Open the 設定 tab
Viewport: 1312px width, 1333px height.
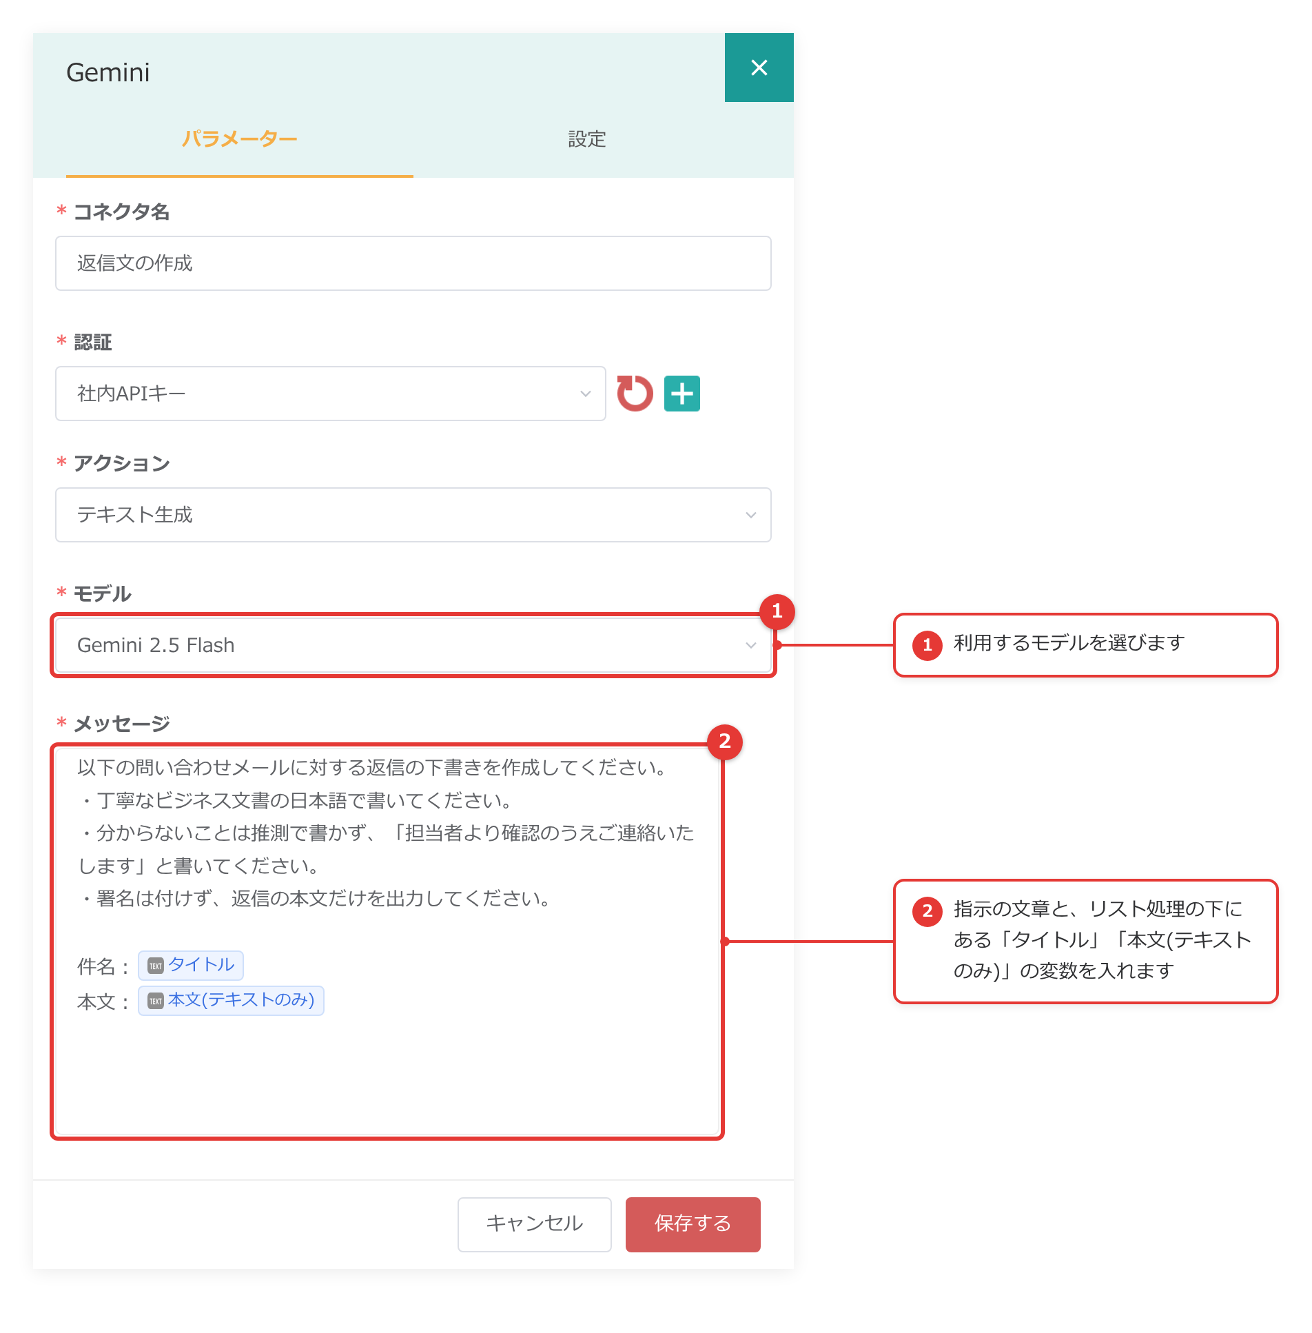587,139
